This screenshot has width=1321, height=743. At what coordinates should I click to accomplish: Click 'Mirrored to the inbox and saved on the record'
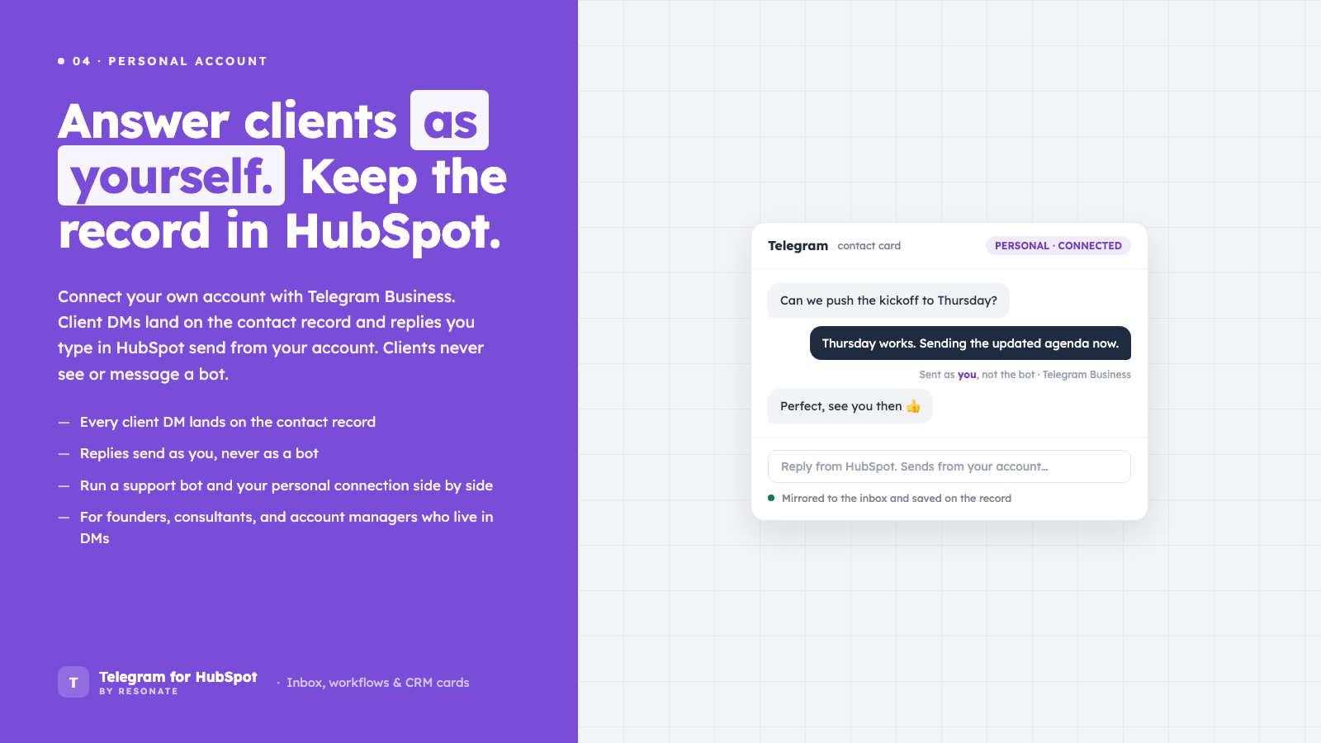pyautogui.click(x=897, y=499)
